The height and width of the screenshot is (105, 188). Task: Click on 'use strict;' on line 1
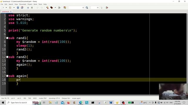tap(19, 15)
